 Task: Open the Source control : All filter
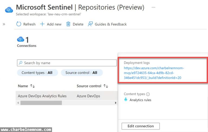tap(82, 73)
